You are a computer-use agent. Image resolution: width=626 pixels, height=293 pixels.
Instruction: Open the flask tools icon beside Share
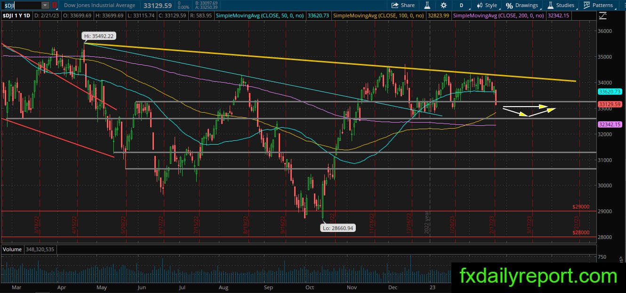click(427, 5)
